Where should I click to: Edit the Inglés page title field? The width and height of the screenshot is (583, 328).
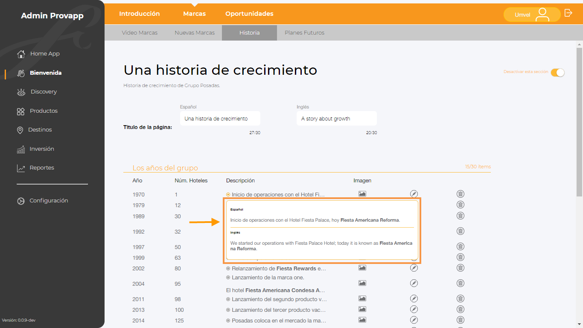[x=337, y=118]
